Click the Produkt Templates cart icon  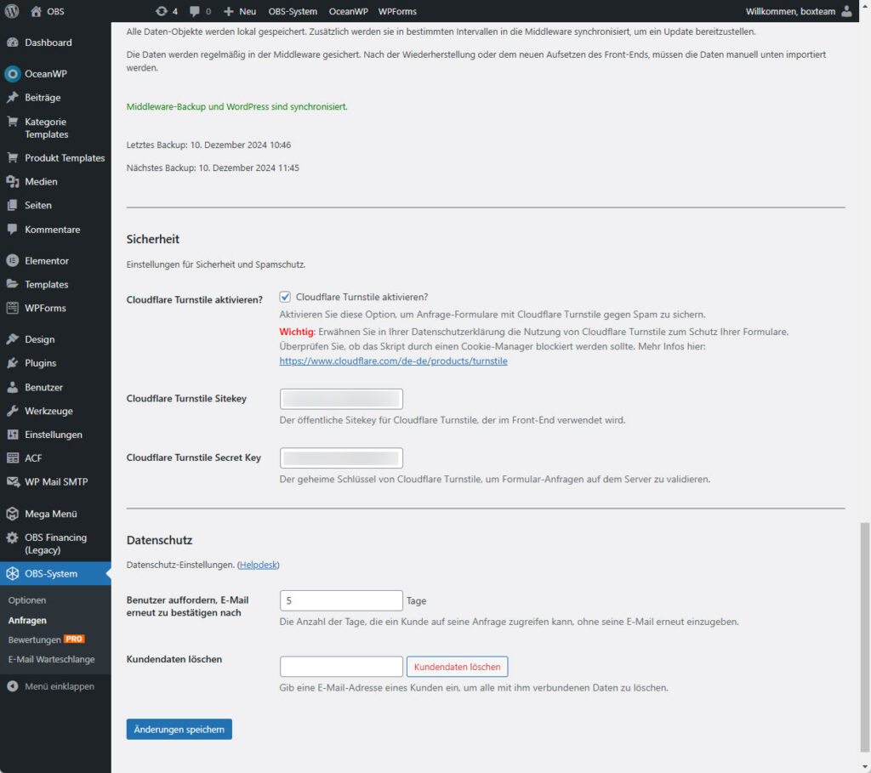click(x=12, y=157)
